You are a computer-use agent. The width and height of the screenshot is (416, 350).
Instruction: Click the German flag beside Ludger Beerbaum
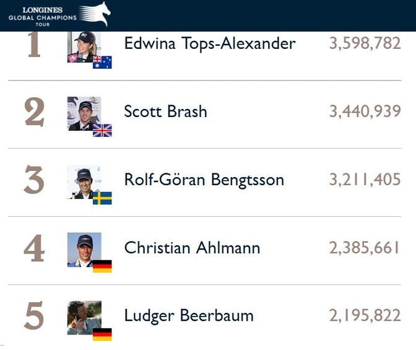pyautogui.click(x=102, y=335)
